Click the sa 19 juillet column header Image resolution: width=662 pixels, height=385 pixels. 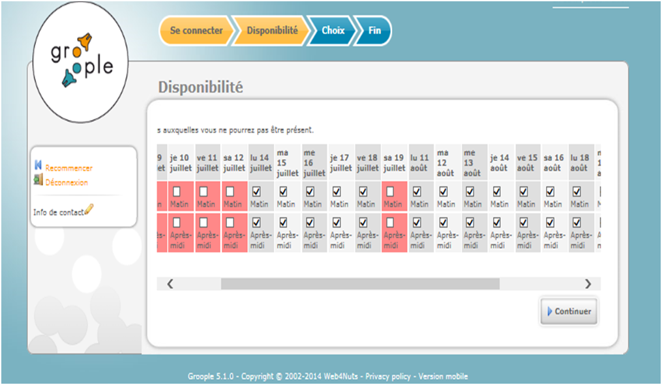(x=395, y=163)
